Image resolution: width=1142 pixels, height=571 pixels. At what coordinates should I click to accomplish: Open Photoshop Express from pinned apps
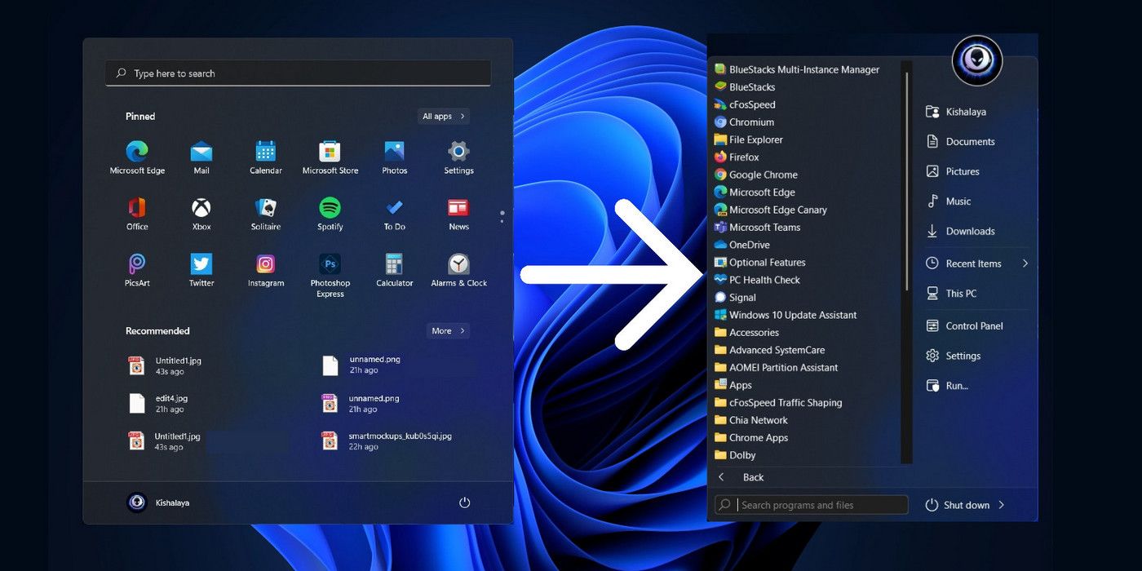(330, 265)
